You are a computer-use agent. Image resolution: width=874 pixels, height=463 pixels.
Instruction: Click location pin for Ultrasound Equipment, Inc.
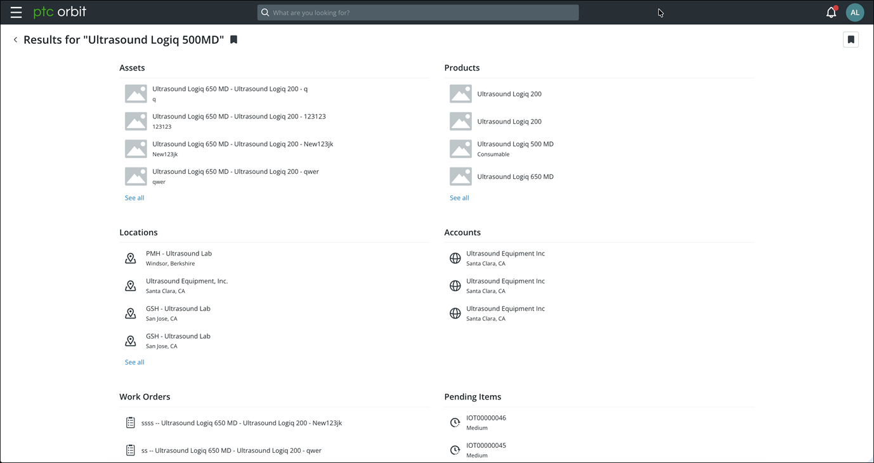coord(131,286)
